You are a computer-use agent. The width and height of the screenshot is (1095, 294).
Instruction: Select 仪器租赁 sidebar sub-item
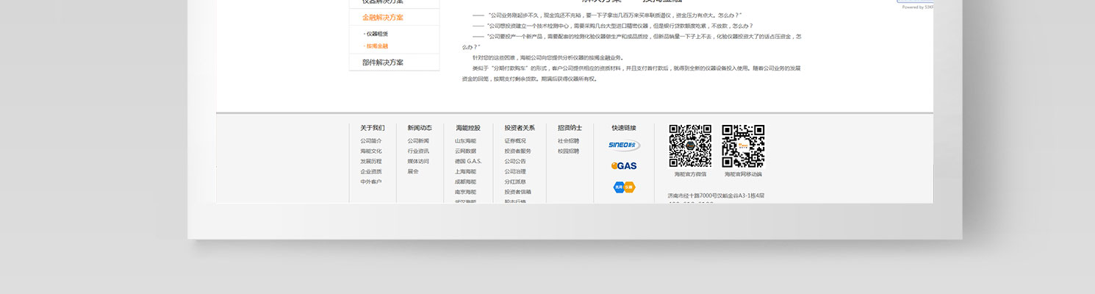(x=377, y=34)
